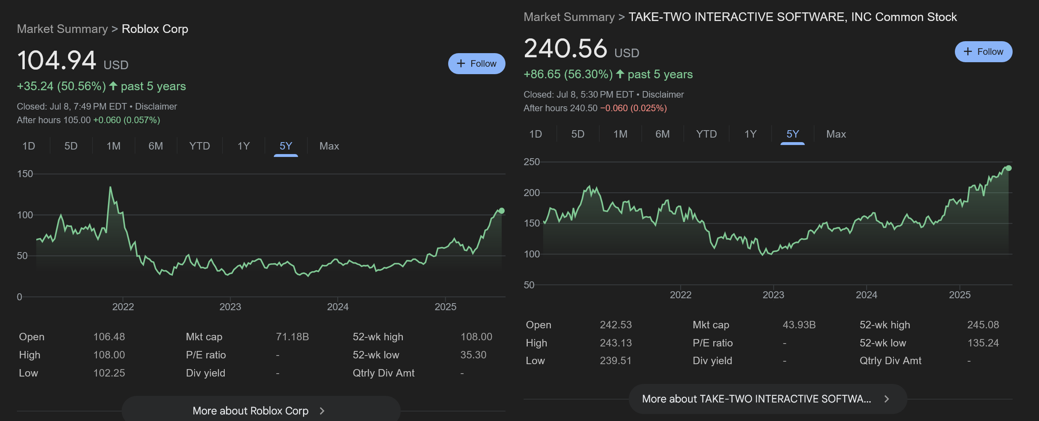The height and width of the screenshot is (421, 1039).
Task: Select YTD tab on Roblox chart
Action: tap(200, 146)
